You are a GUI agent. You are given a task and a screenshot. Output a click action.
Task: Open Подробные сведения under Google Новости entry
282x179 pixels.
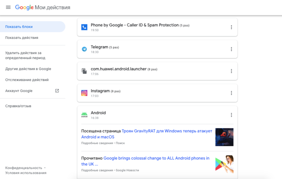(x=97, y=170)
